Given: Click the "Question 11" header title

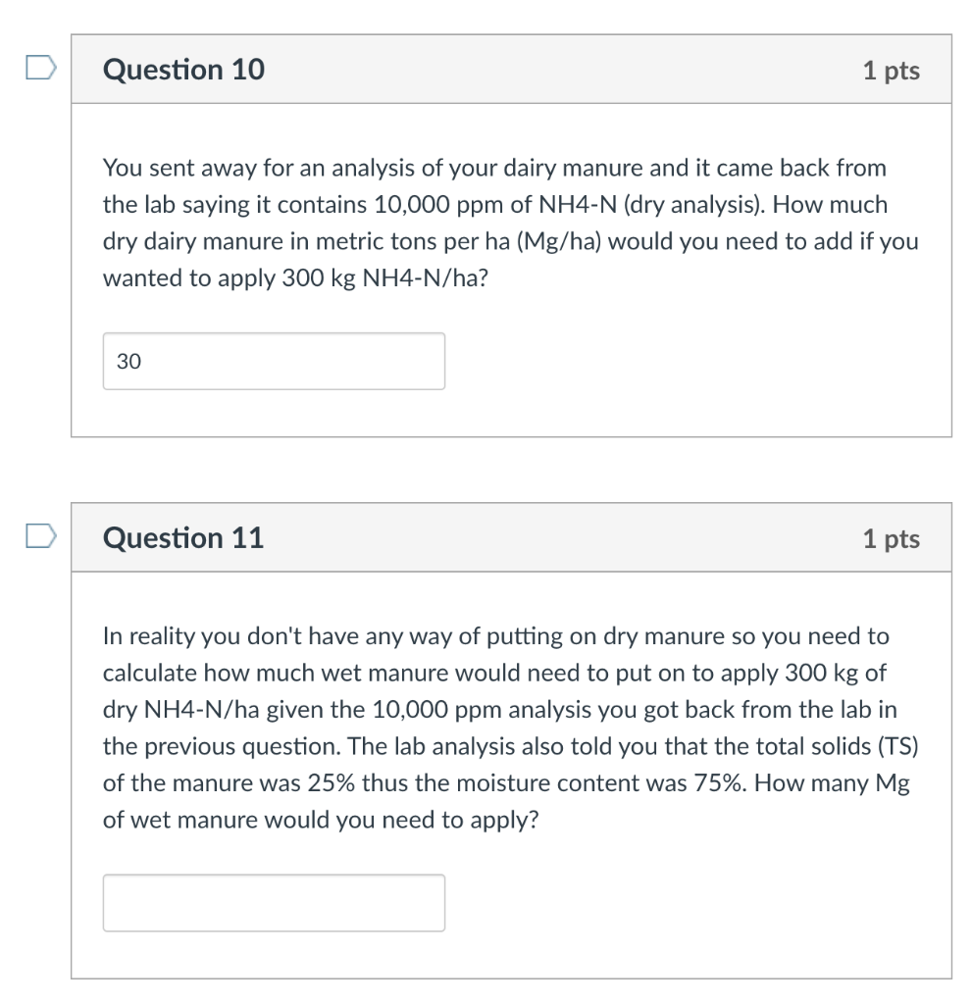Looking at the screenshot, I should (183, 537).
